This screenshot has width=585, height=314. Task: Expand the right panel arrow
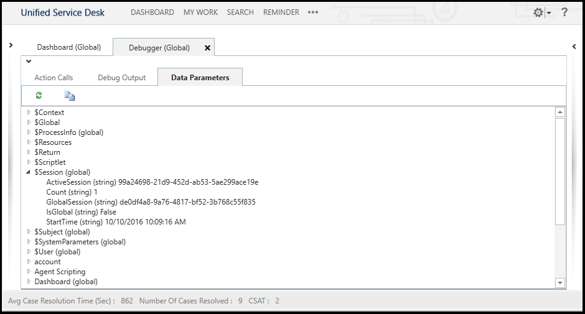click(x=574, y=46)
